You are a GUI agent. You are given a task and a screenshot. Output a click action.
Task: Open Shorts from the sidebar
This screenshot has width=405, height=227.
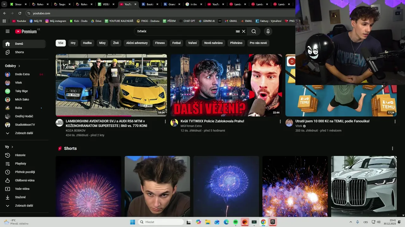tap(24, 52)
